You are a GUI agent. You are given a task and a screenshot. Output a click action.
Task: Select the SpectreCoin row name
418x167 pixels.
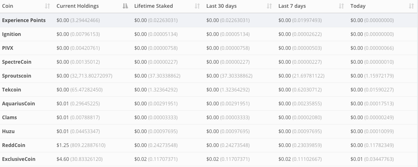(x=16, y=62)
